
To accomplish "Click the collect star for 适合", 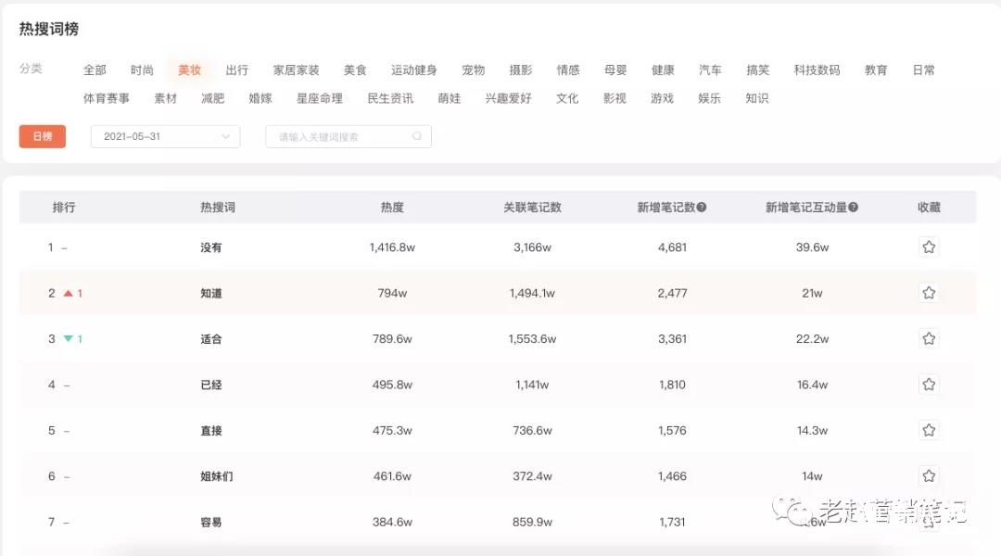I will pyautogui.click(x=929, y=338).
